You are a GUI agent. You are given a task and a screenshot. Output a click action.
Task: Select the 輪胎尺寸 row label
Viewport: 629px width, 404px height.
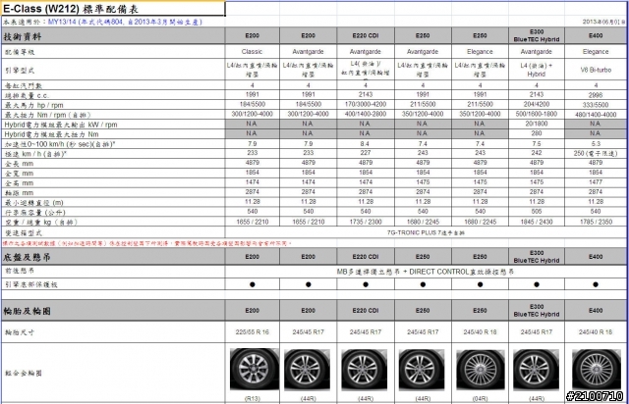pyautogui.click(x=20, y=332)
